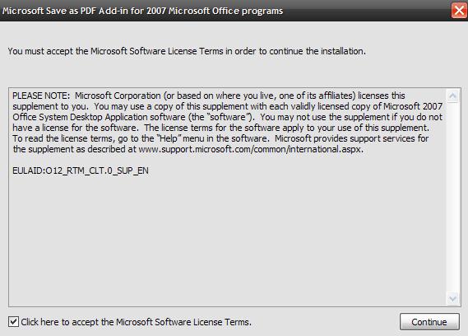Click the license scrollbar track middle
Screen dimensions: 468x336
coord(452,198)
